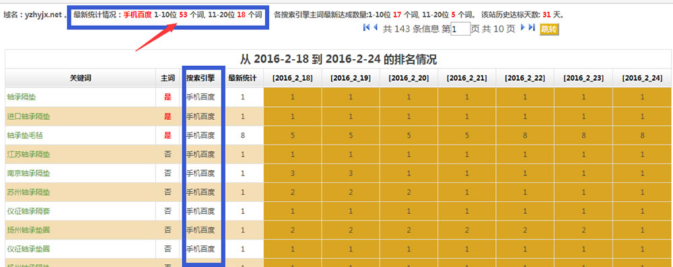Click the 搜索引擎 column header

click(x=201, y=78)
